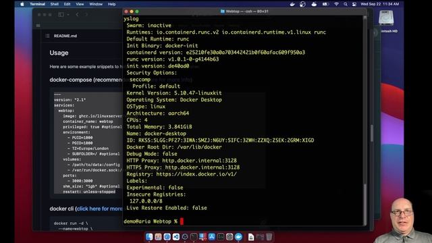Click the 'Total Memory: 3.841GiB' line
Screen dimensions: 432x243
tap(159, 127)
